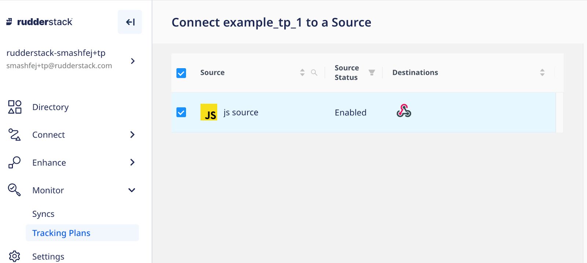Select the Monitor menu item
This screenshot has height=263, width=587.
pyautogui.click(x=48, y=190)
